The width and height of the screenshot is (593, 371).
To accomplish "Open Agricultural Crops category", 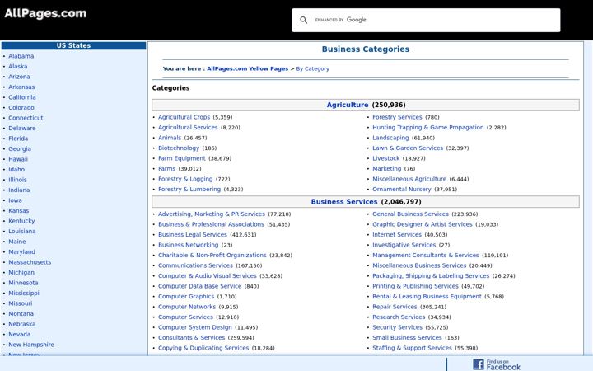I will tap(184, 117).
